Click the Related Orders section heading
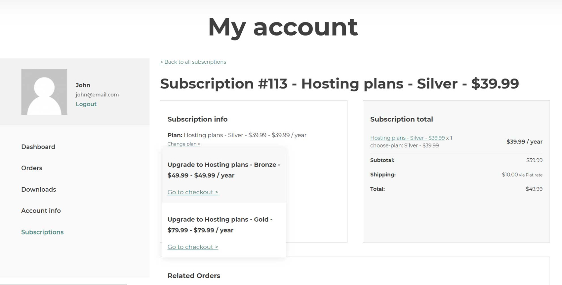This screenshot has height=285, width=562. point(194,276)
